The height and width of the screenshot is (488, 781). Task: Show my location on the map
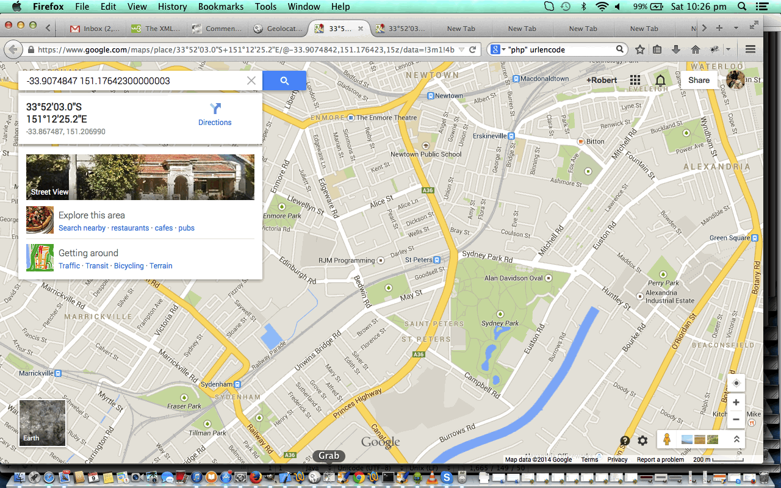point(736,383)
